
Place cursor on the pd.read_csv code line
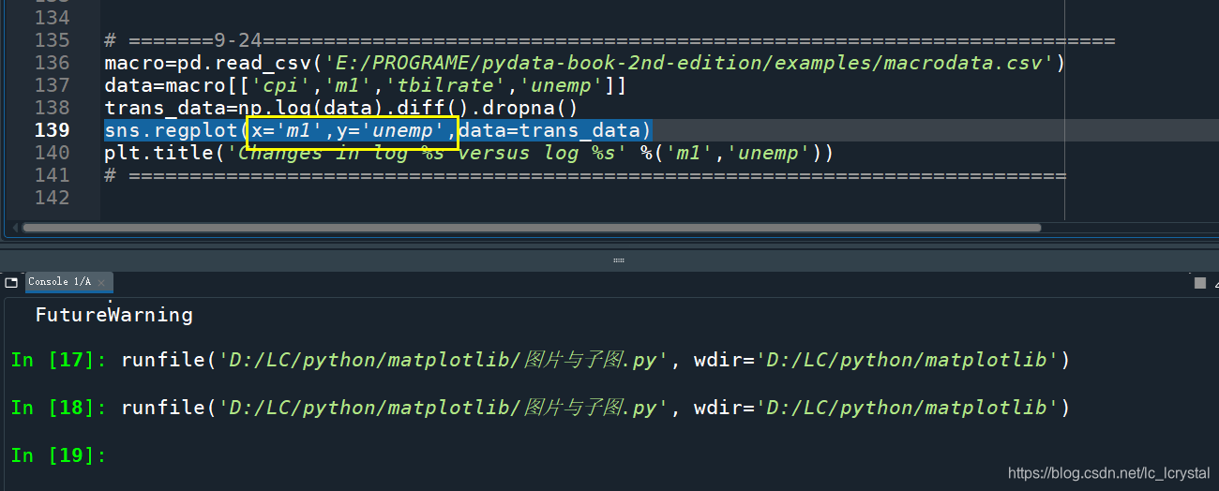click(585, 63)
